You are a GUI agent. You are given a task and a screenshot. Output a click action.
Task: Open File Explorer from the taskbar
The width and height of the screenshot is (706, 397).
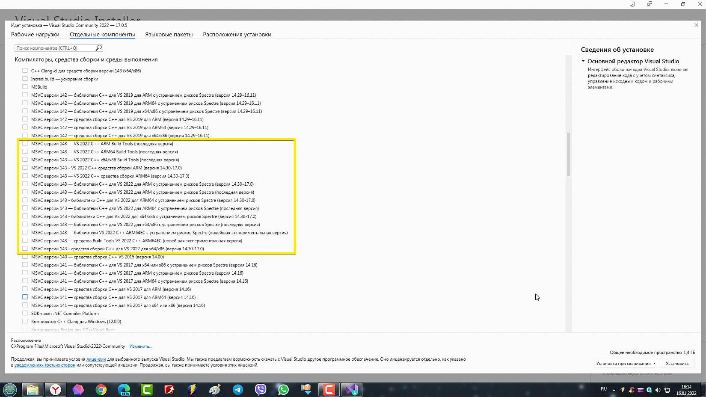[x=33, y=390]
